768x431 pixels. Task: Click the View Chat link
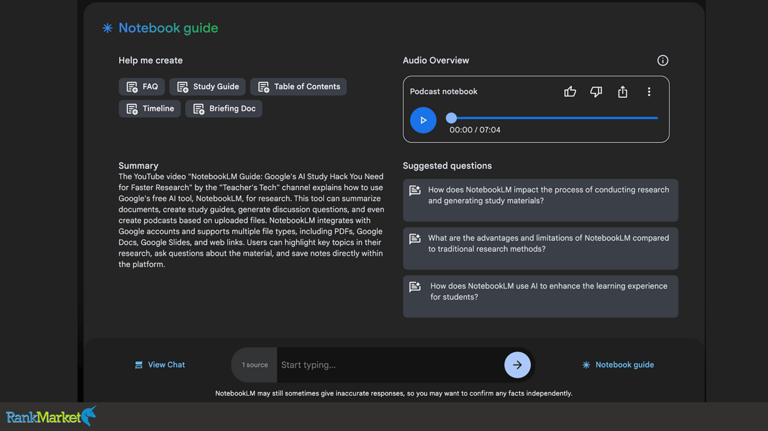pyautogui.click(x=160, y=365)
